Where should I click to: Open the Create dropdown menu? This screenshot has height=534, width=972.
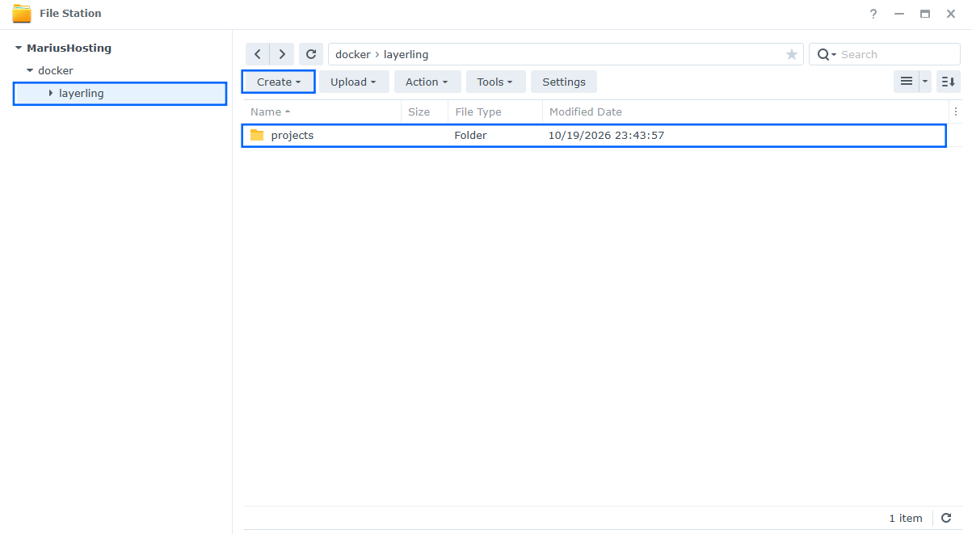click(279, 82)
